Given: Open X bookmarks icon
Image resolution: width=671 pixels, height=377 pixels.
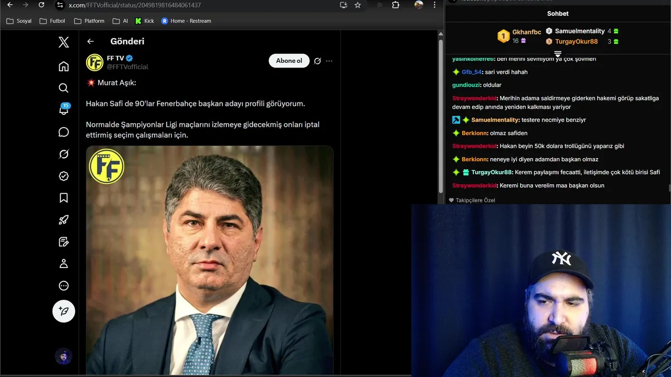Looking at the screenshot, I should [63, 198].
